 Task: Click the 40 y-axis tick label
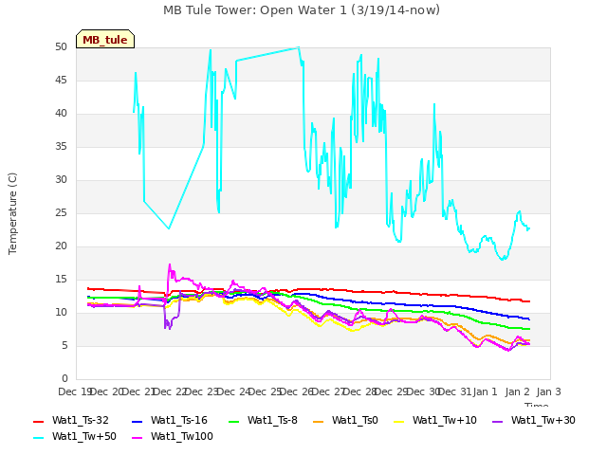point(61,114)
